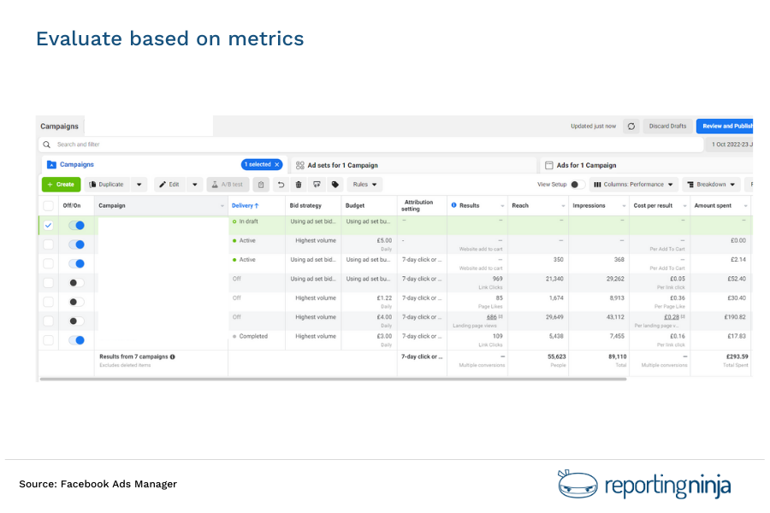The height and width of the screenshot is (513, 770).
Task: Click the magnifying glass in the search bar
Action: click(x=46, y=144)
